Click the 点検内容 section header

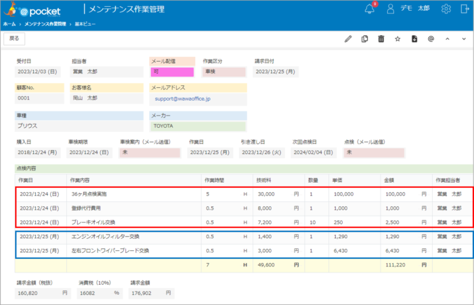244,168
